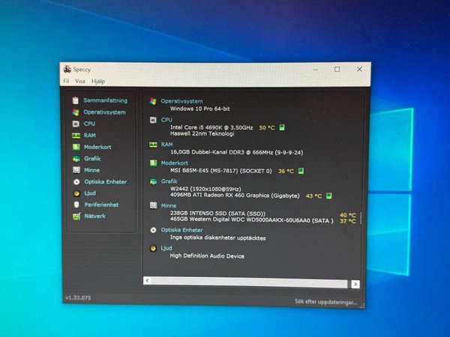Select CPU in the sidebar
This screenshot has height=337, width=450.
(x=89, y=124)
